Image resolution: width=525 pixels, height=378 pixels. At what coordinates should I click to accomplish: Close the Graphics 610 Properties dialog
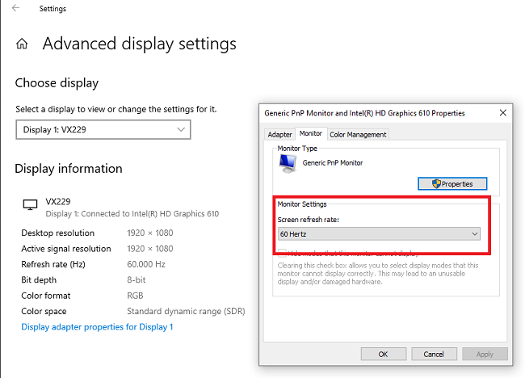(503, 113)
